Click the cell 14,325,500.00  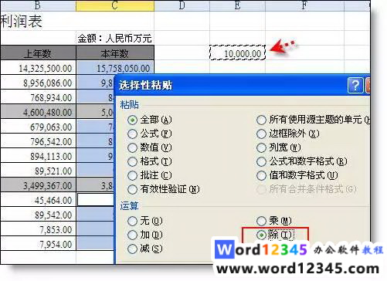click(38, 68)
